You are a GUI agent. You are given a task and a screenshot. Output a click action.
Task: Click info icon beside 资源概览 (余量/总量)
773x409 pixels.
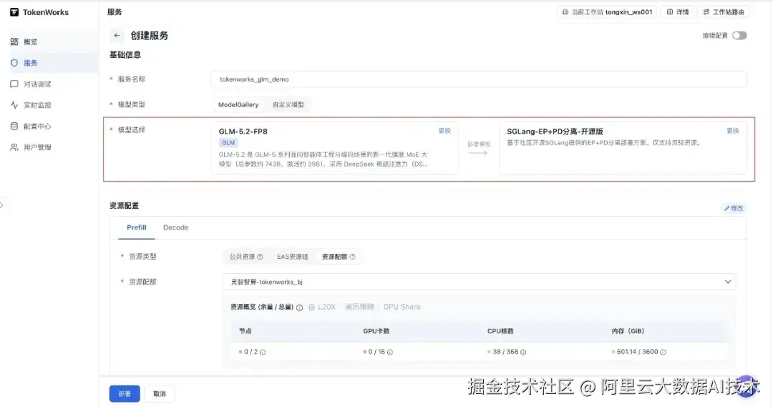pyautogui.click(x=299, y=307)
